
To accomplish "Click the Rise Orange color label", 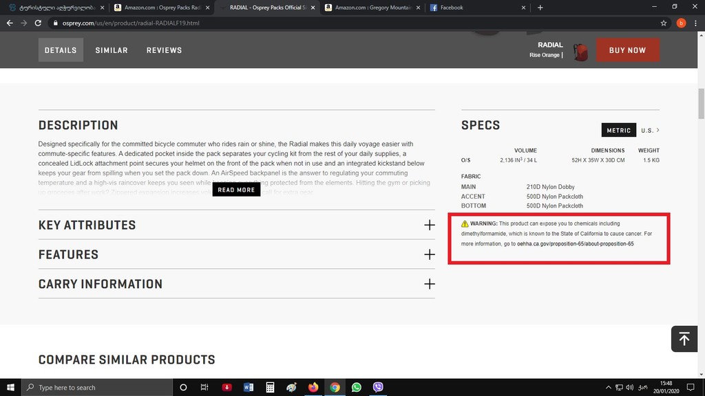I will click(545, 55).
